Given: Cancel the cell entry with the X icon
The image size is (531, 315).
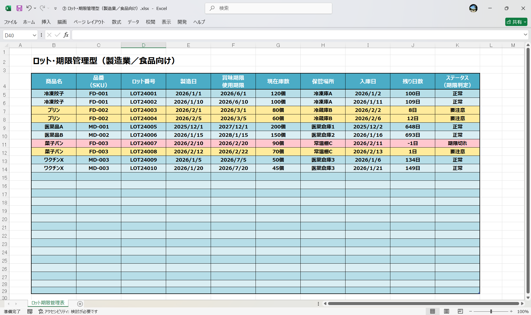Looking at the screenshot, I should pyautogui.click(x=49, y=35).
